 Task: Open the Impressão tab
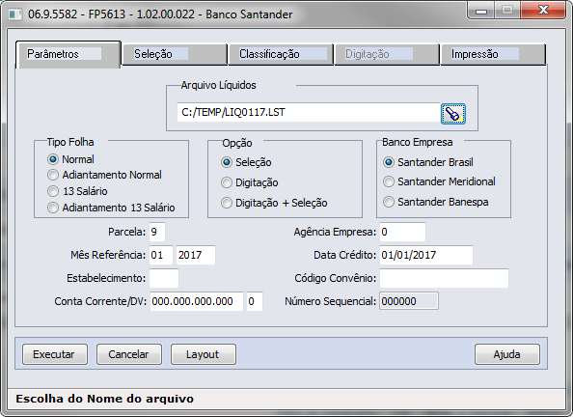coord(493,54)
